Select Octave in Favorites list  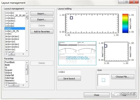(15, 73)
